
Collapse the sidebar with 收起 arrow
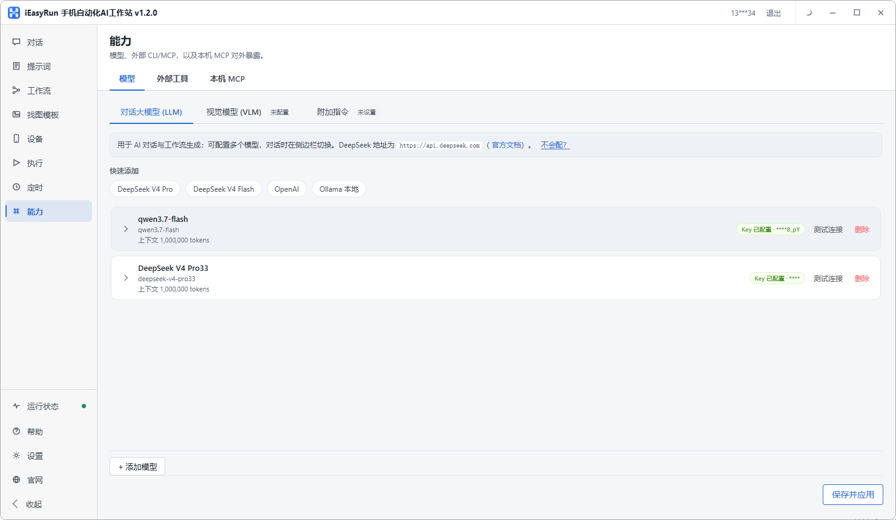(x=16, y=504)
